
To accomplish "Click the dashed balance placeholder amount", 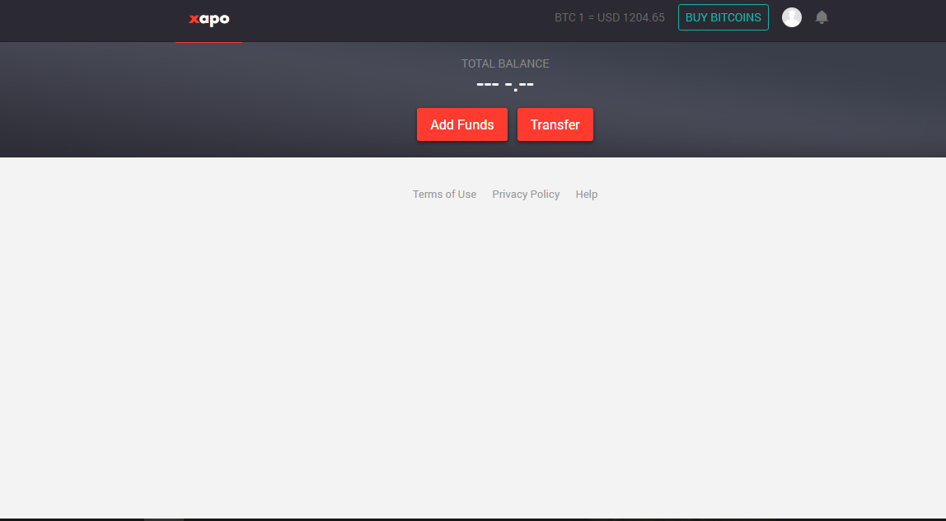I will coord(505,84).
